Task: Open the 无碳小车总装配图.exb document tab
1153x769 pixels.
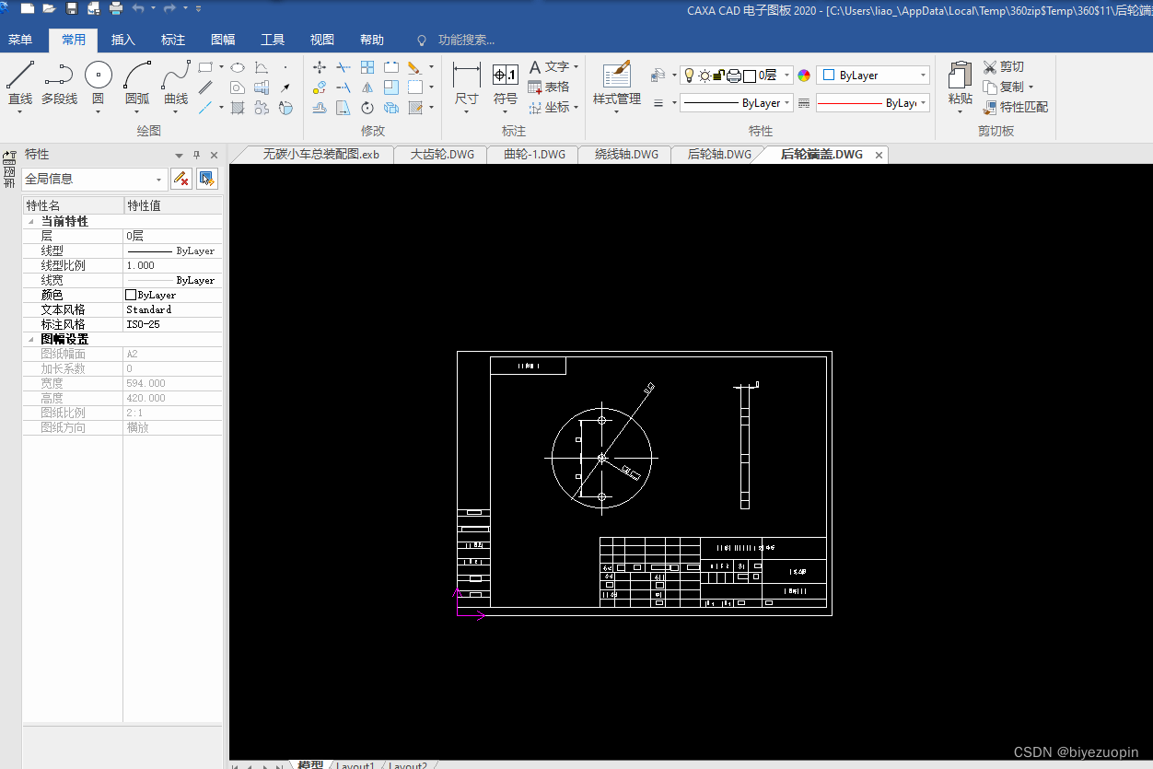Action: 320,155
